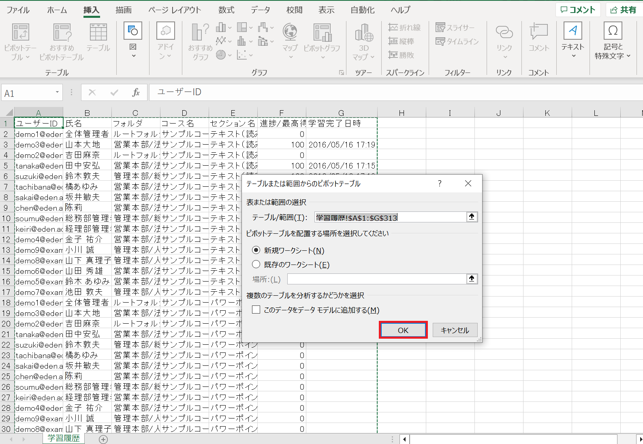
Task: Open the Help (ヘルプ) tab
Action: 400,10
